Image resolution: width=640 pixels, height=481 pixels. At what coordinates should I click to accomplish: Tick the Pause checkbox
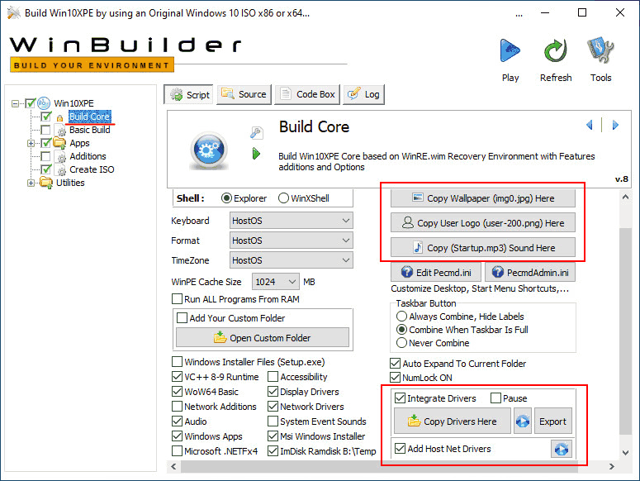click(x=495, y=398)
